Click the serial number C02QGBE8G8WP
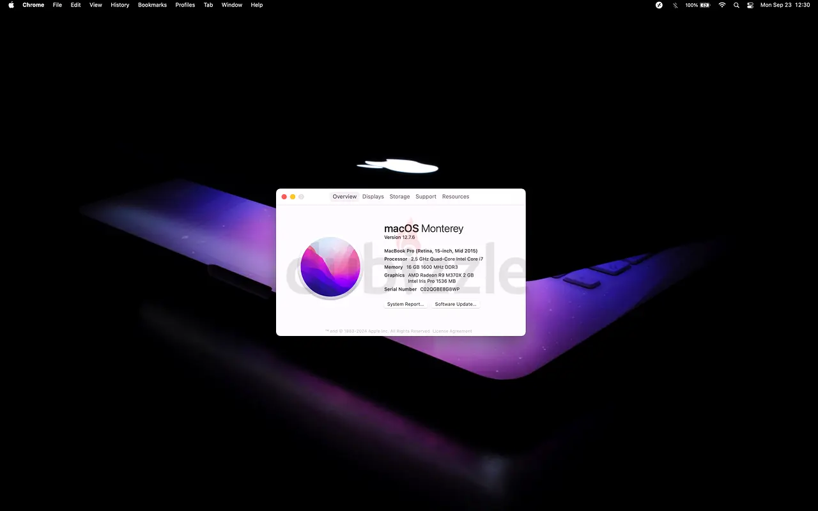This screenshot has height=511, width=818. point(440,289)
